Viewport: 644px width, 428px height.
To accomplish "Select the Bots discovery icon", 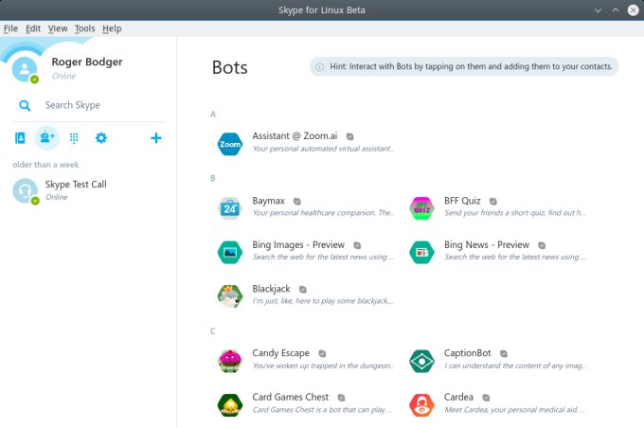I will click(47, 137).
